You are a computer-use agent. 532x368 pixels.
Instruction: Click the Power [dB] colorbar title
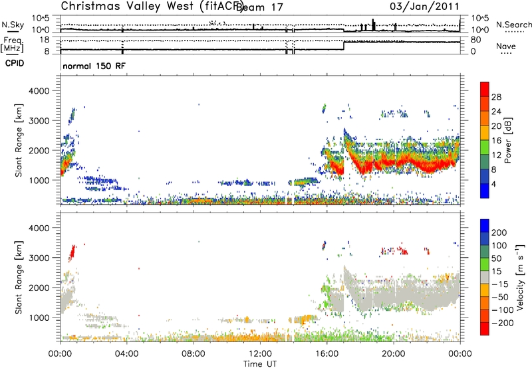click(507, 141)
